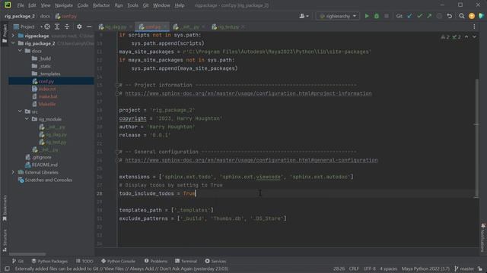Screen dimensions: 487x273
Task: Toggle the Python Console tool window
Action: coord(118,261)
